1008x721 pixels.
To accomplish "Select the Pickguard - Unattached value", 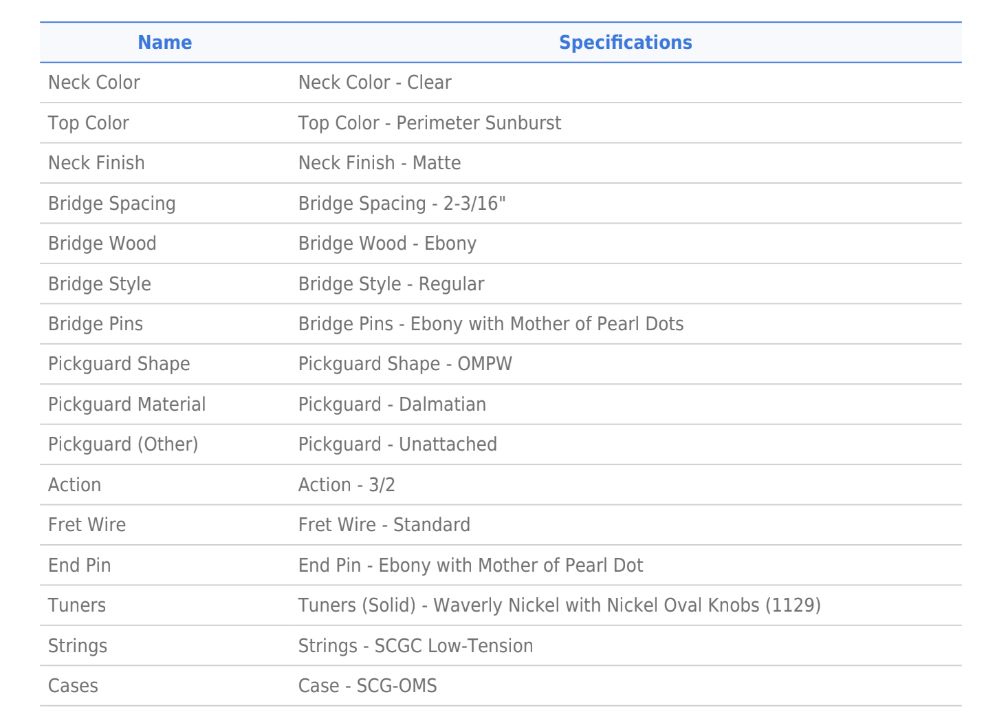I will pos(397,444).
